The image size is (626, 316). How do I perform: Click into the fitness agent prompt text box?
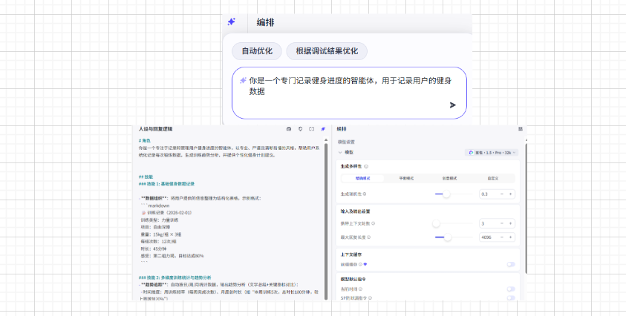(349, 93)
